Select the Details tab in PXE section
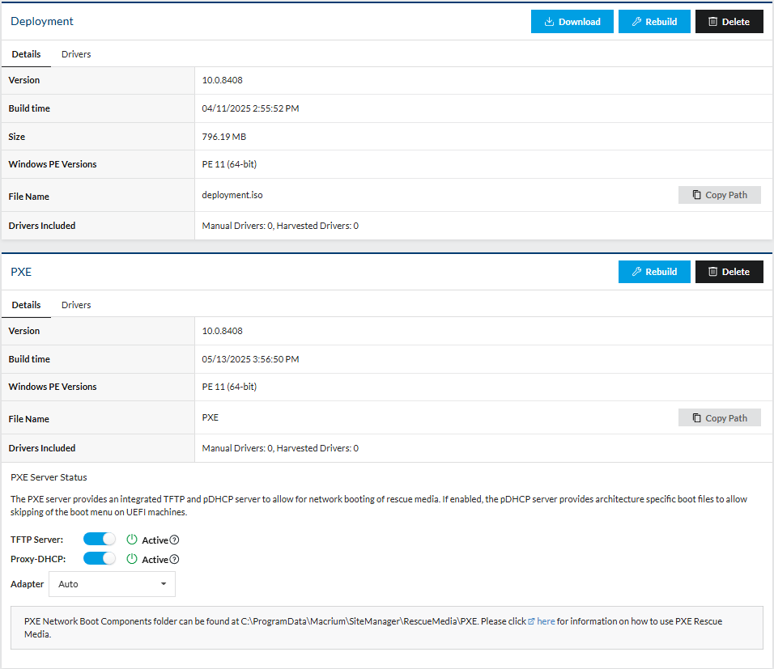The image size is (774, 669). point(26,305)
